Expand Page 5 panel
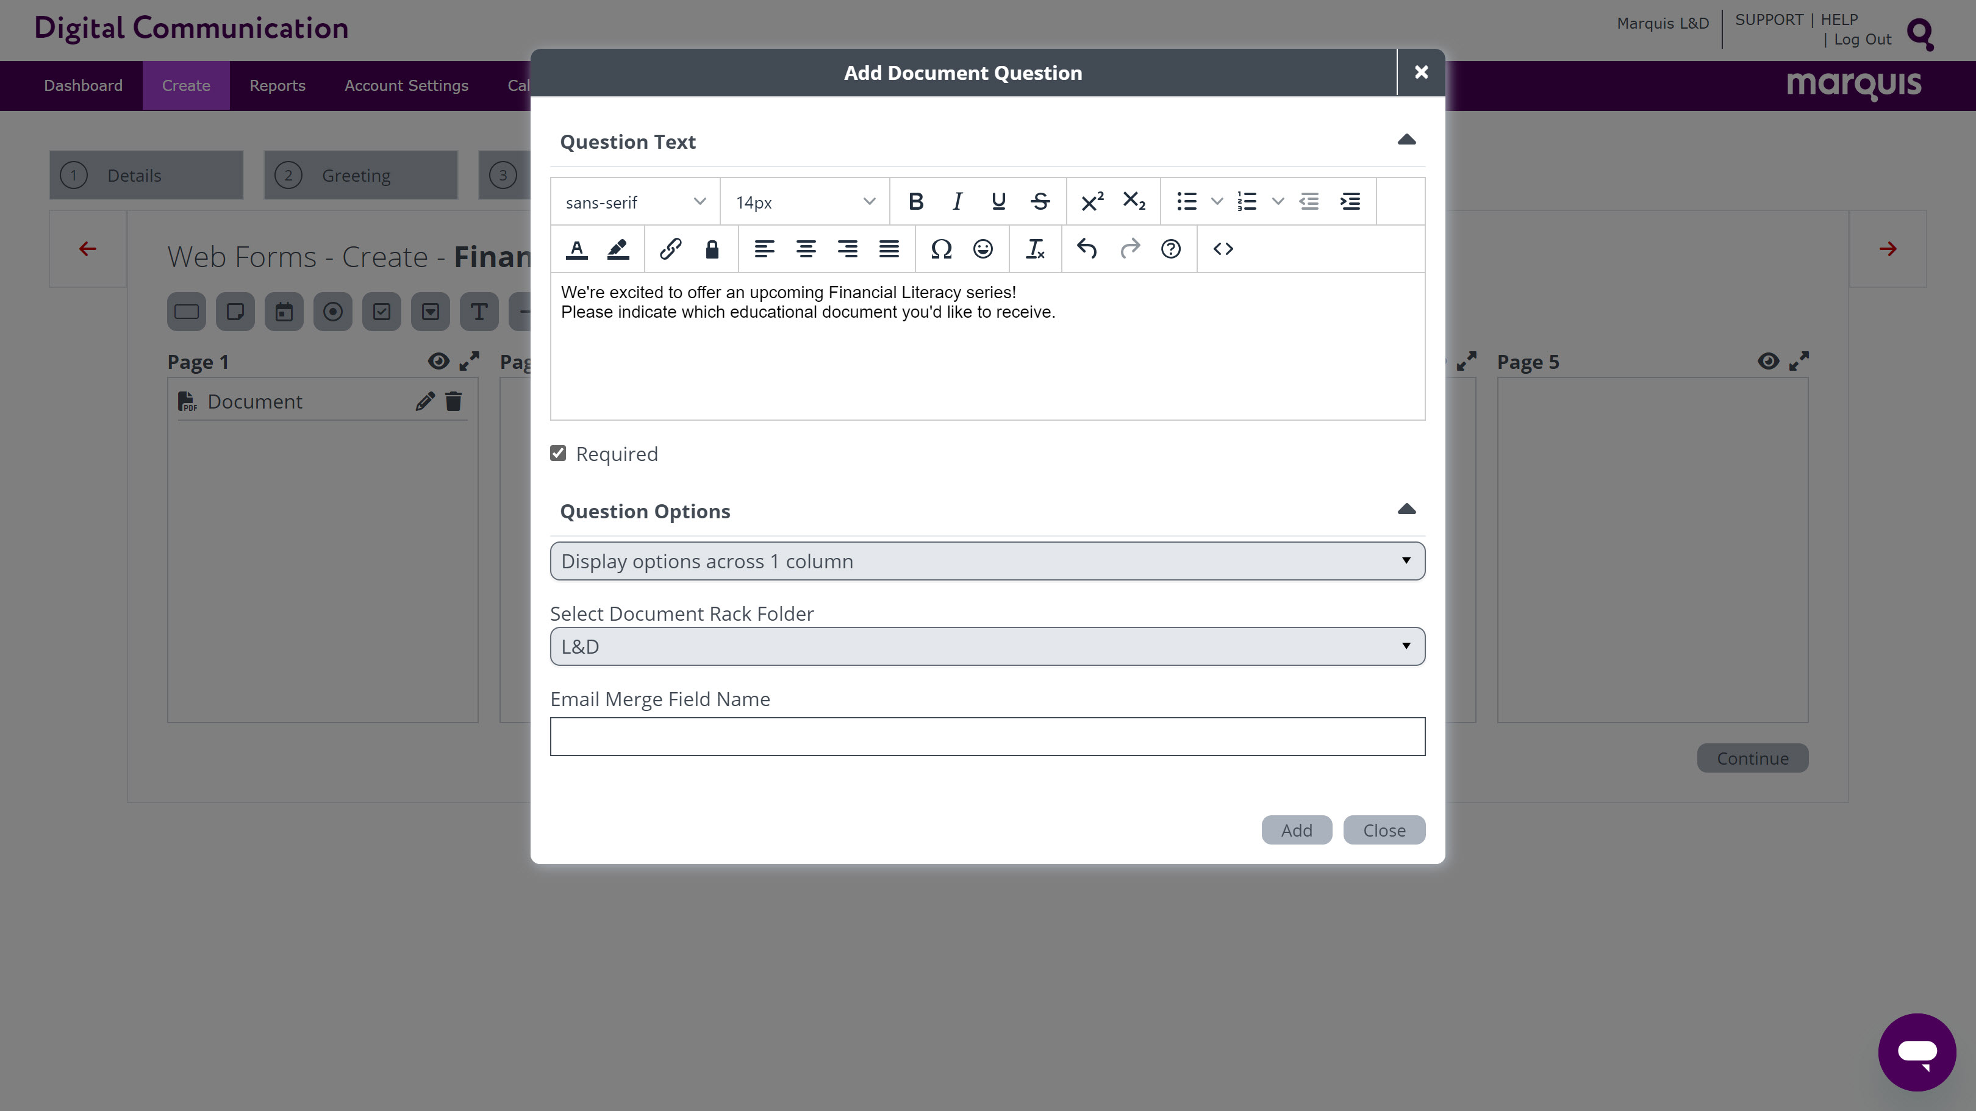The image size is (1976, 1111). click(1799, 361)
